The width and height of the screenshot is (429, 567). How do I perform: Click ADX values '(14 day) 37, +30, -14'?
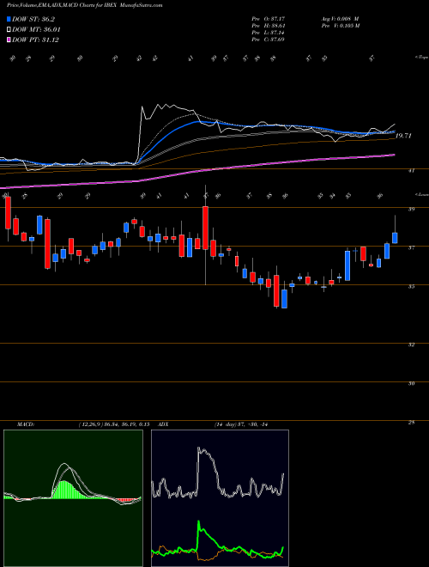click(240, 424)
